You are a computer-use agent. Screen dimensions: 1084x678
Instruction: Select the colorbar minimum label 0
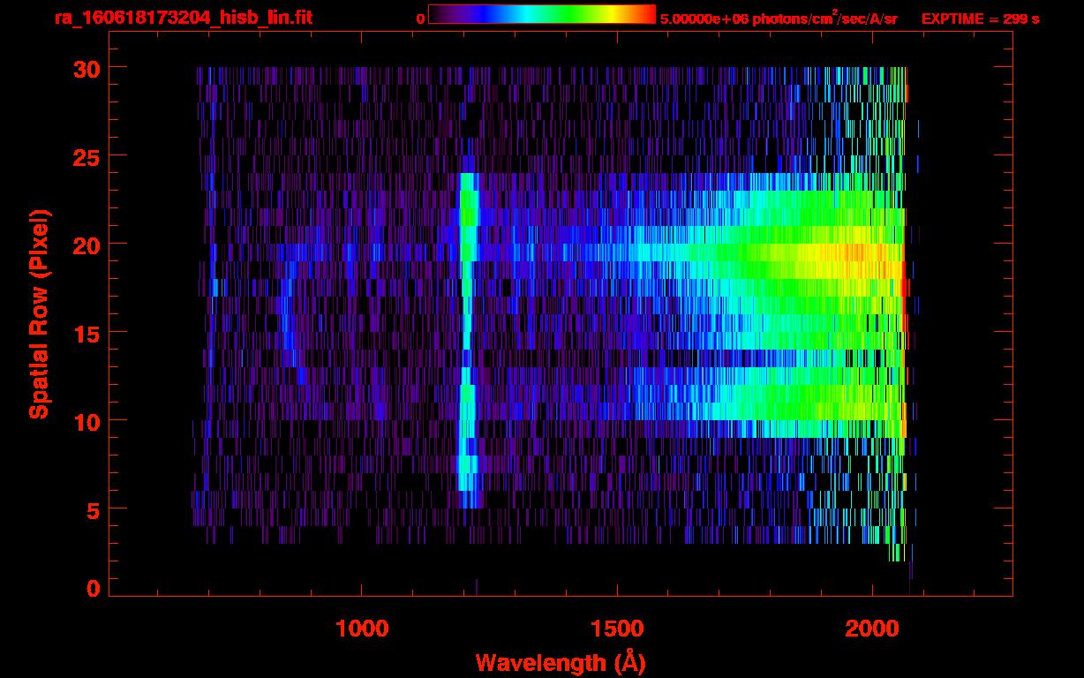click(x=420, y=19)
